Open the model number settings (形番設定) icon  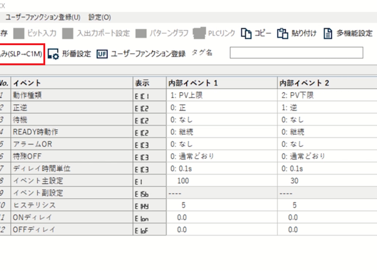[x=54, y=53]
